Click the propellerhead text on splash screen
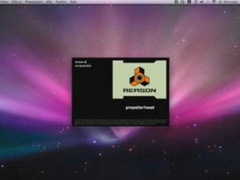Image resolution: width=240 pixels, height=180 pixels. tap(140, 107)
